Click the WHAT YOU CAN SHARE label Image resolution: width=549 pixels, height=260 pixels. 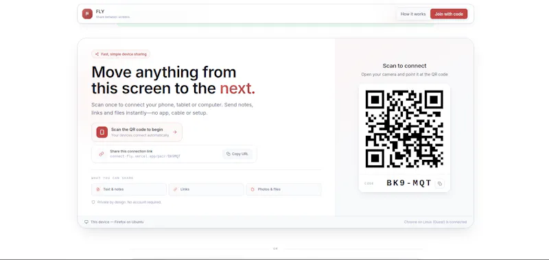(113, 178)
